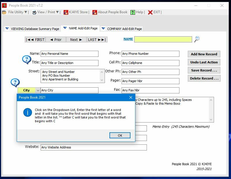Click the help bubble icon beside Title
This screenshot has width=231, height=179.
click(26, 60)
